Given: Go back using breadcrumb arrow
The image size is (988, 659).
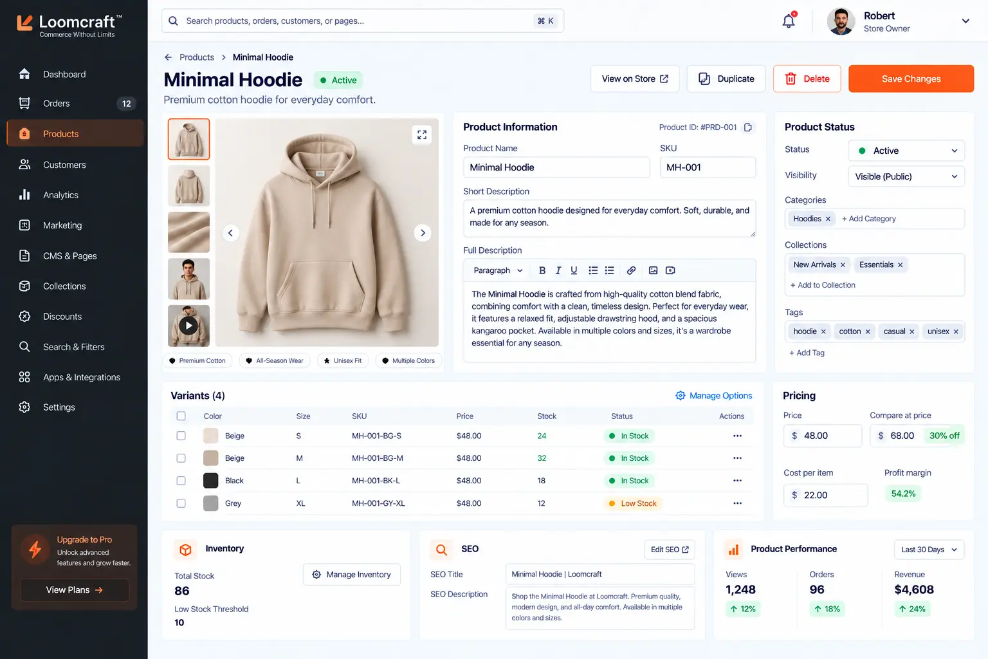Looking at the screenshot, I should click(169, 57).
